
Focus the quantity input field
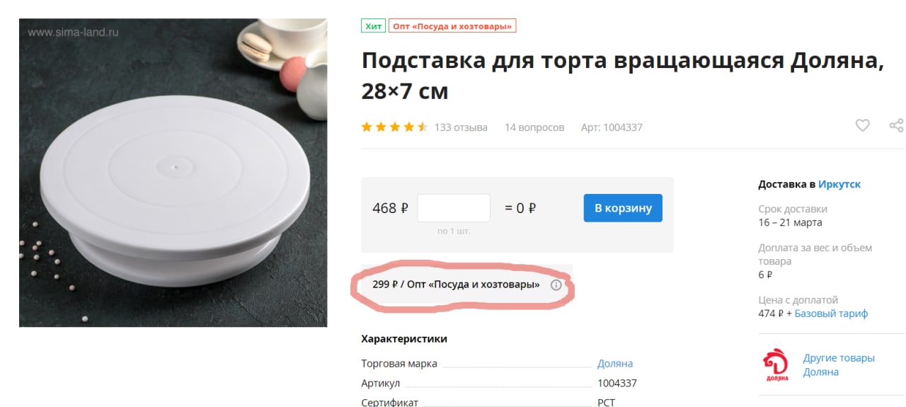point(454,208)
